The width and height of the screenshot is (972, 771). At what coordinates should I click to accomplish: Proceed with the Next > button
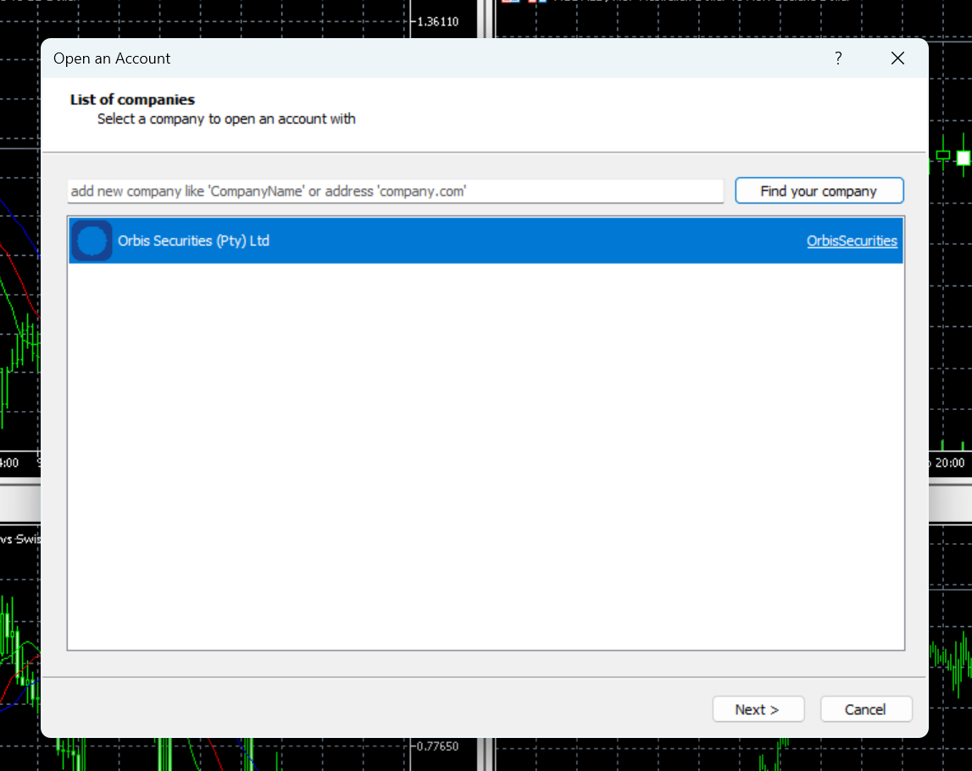click(758, 709)
